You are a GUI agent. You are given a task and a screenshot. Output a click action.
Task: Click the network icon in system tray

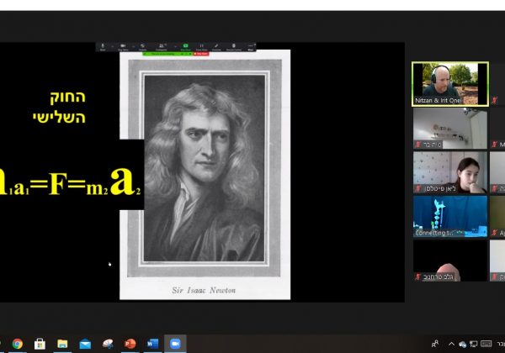click(x=473, y=345)
